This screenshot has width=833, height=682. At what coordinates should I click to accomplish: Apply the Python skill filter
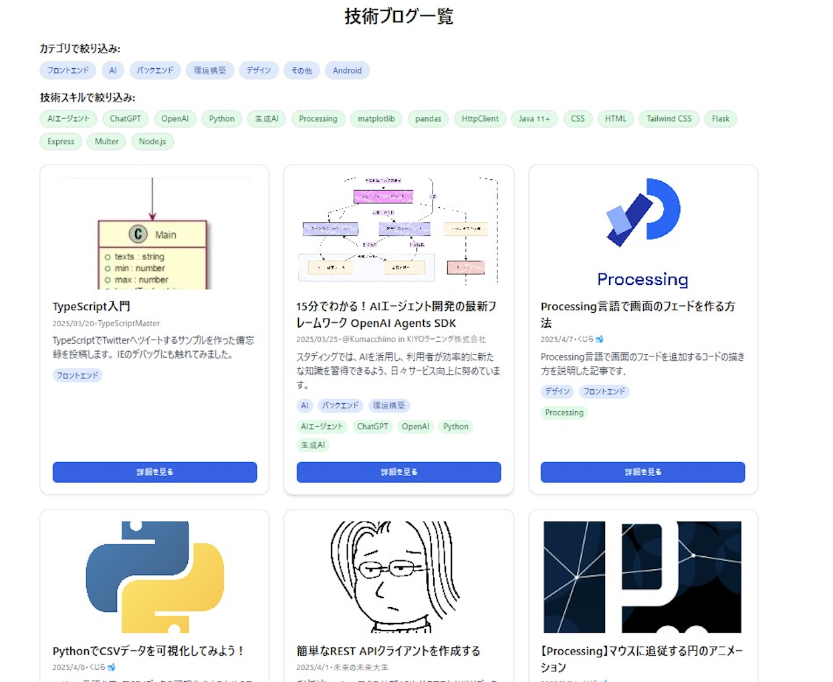[221, 118]
